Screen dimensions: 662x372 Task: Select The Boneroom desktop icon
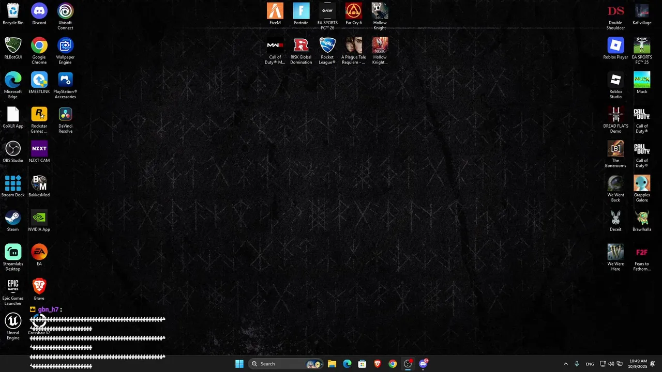(x=615, y=154)
